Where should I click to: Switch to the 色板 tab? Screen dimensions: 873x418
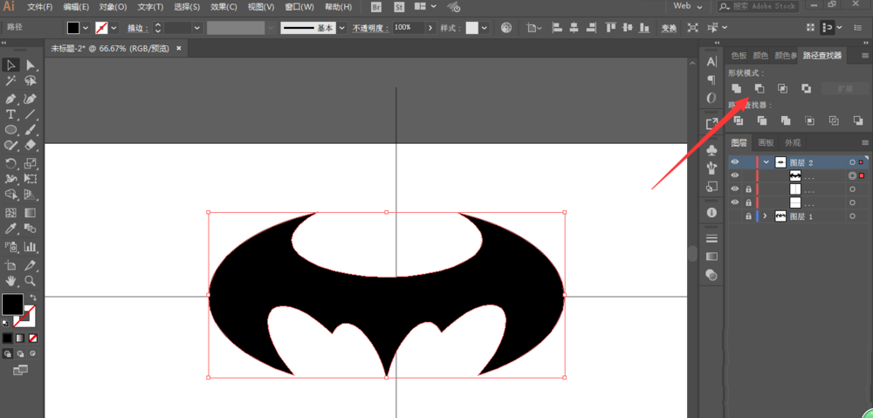739,56
